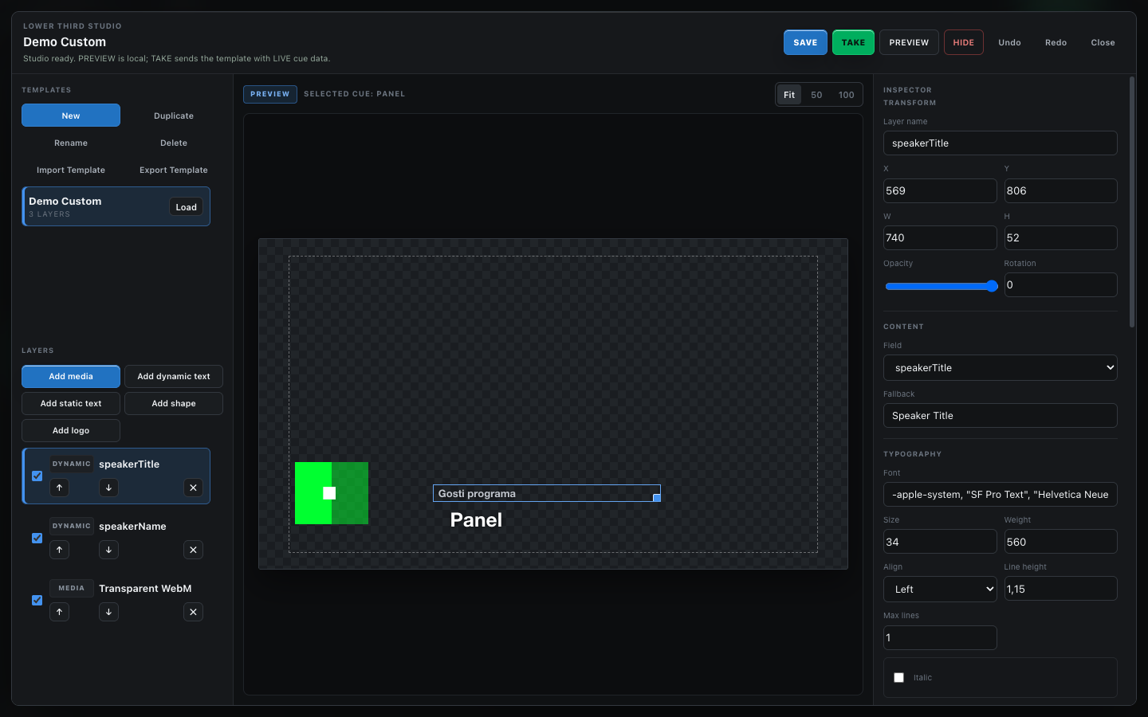Viewport: 1148px width, 717px height.
Task: Close the Lower Third Studio
Action: click(1103, 42)
